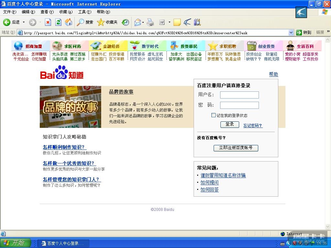The height and width of the screenshot is (248, 331).
Task: Expand the Links toolbar chevron
Action: point(328,31)
